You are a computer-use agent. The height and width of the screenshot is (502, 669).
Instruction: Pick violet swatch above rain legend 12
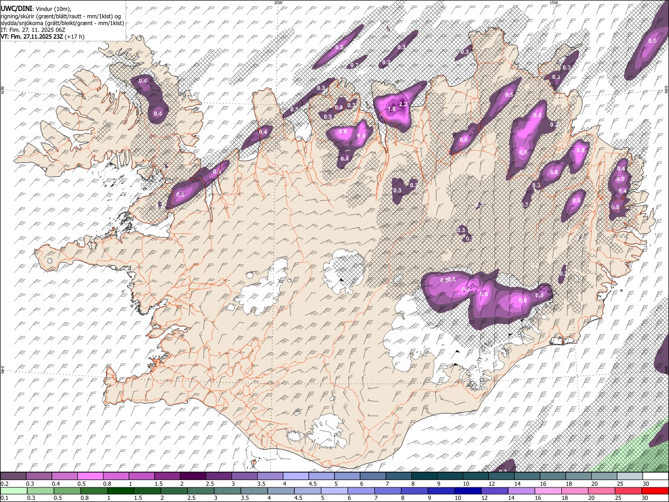[494, 490]
